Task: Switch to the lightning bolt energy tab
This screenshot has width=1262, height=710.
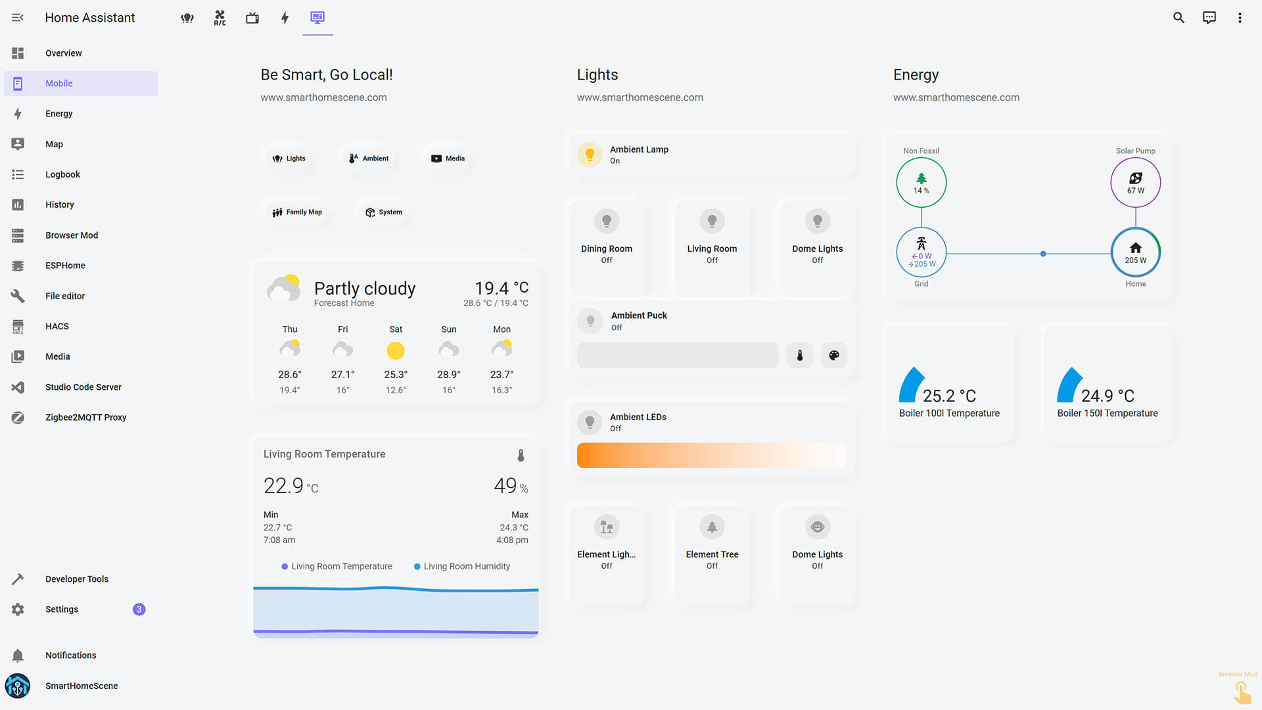Action: 285,18
